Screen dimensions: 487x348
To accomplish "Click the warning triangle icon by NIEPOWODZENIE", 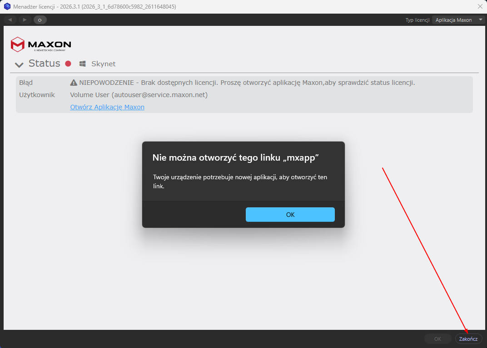I will coord(74,83).
